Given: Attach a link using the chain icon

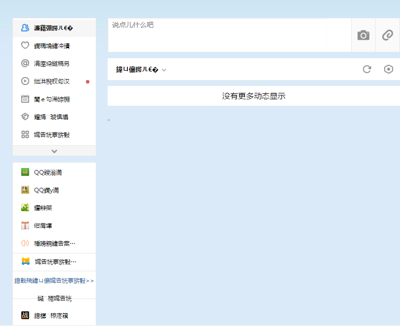Looking at the screenshot, I should click(388, 35).
